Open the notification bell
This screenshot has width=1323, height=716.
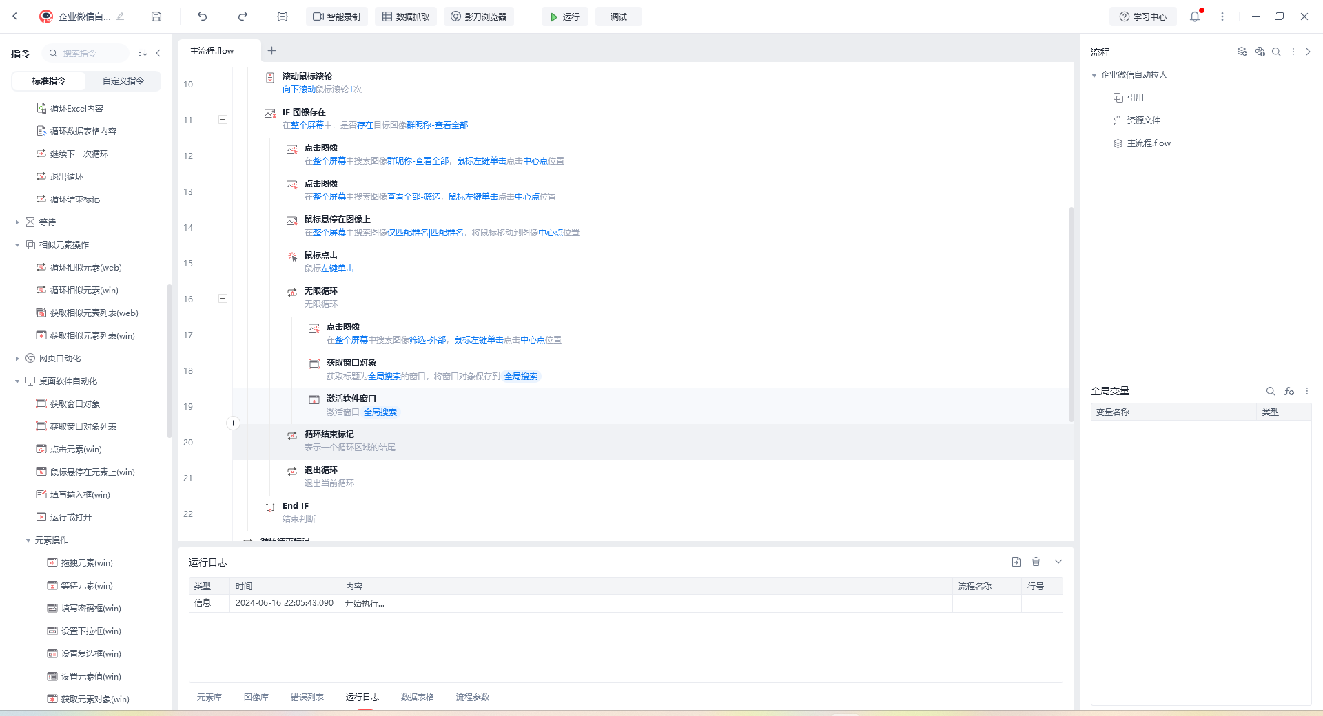click(1195, 17)
